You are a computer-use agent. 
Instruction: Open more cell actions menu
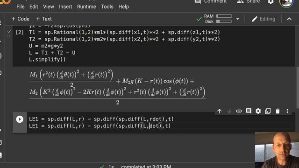(x=287, y=111)
